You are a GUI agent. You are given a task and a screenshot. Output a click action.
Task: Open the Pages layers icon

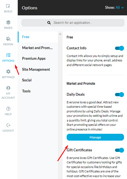click(x=8, y=22)
